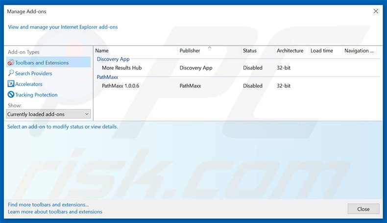387x223 pixels.
Task: Open the Currently loaded add-ons dropdown
Action: click(x=48, y=114)
